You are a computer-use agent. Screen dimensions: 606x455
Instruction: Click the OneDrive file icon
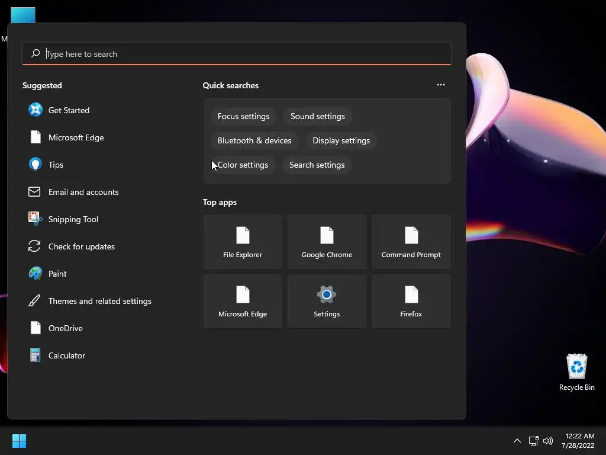pyautogui.click(x=35, y=328)
